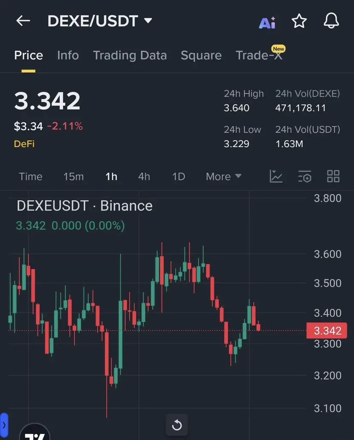Select the Time chart interval
The height and width of the screenshot is (440, 354).
[31, 177]
